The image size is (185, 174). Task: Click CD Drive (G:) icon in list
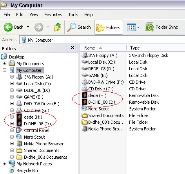[85, 88]
